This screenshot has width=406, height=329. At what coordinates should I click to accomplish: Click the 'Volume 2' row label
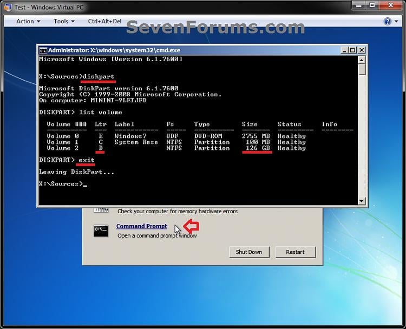(x=63, y=148)
